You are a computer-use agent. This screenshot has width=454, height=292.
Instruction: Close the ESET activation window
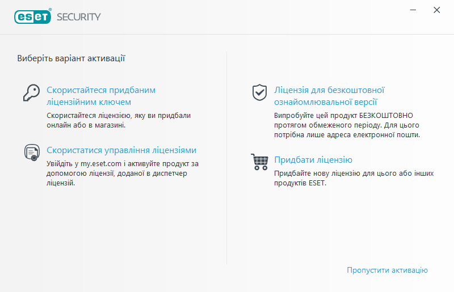pos(436,10)
